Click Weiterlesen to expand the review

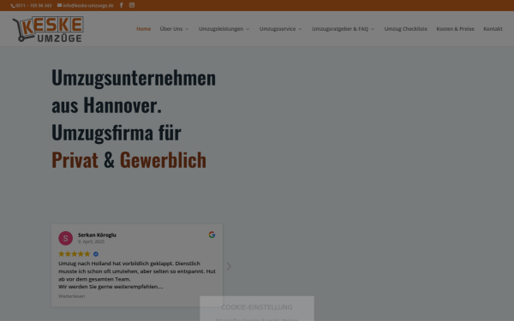coord(71,296)
